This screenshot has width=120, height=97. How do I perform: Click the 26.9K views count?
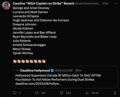click(x=95, y=93)
